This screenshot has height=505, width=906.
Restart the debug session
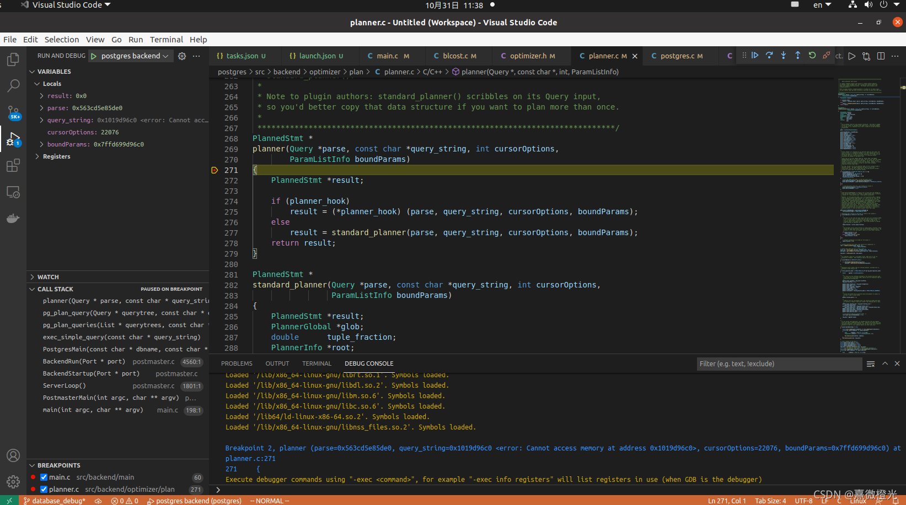click(812, 56)
